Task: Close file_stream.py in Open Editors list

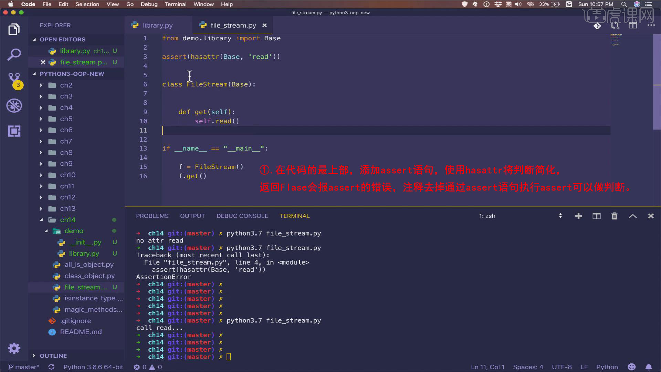Action: pyautogui.click(x=43, y=62)
